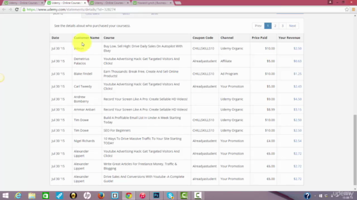Click the address bar URL
357x200 pixels.
tap(71, 9)
